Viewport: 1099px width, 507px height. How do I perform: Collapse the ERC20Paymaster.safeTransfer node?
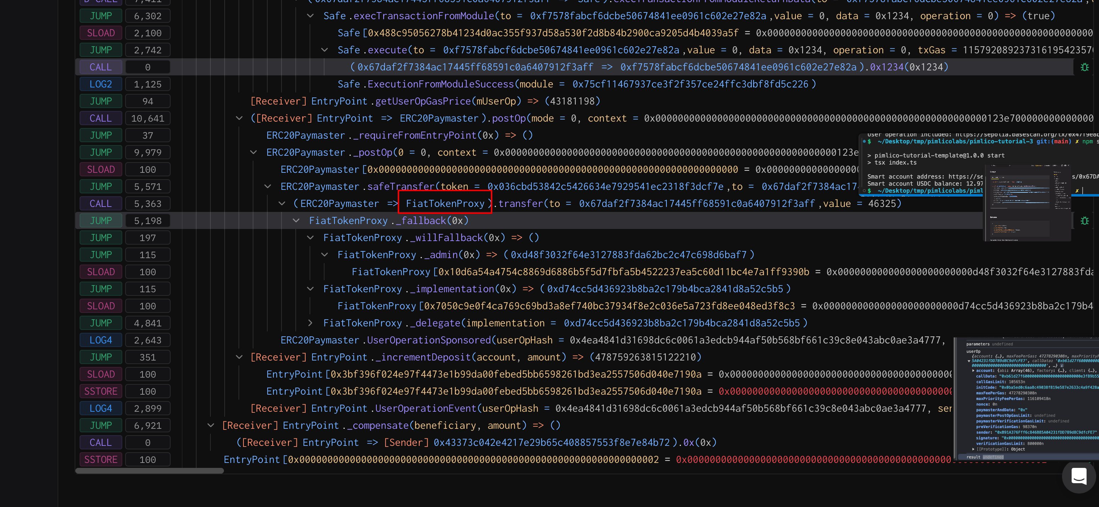click(268, 187)
